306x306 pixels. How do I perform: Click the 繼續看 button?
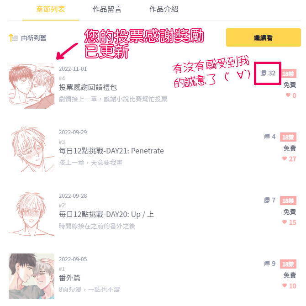[x=263, y=37]
